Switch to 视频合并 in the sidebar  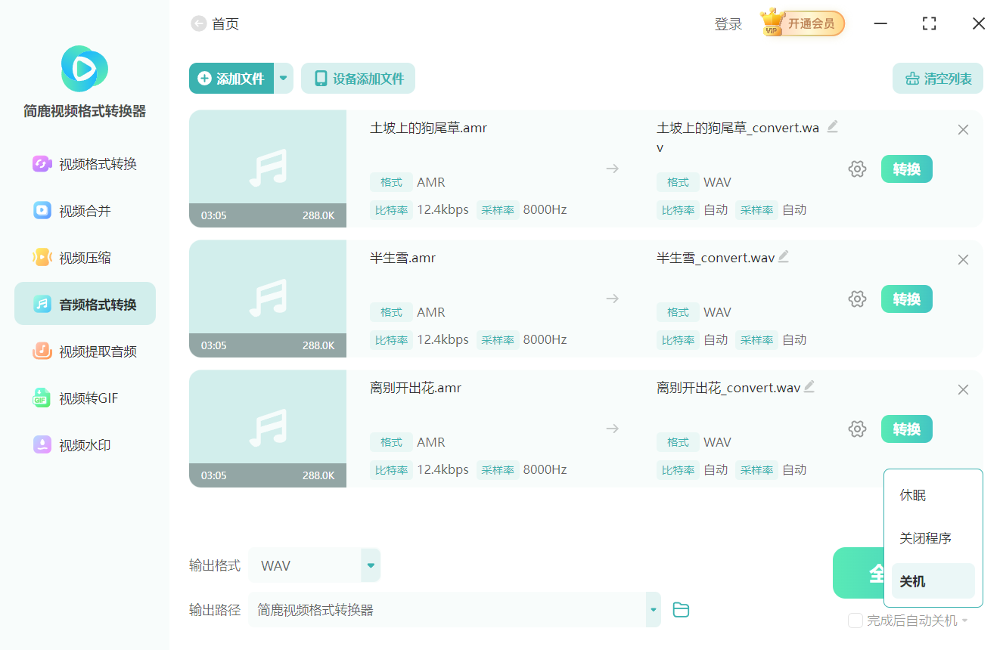pos(85,211)
